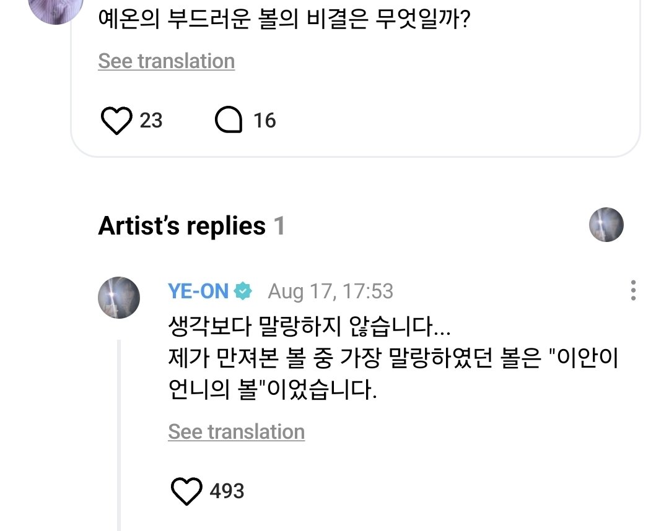This screenshot has height=531, width=669.
Task: Click the artist avatar beside Artist's replies header
Action: pos(606,225)
